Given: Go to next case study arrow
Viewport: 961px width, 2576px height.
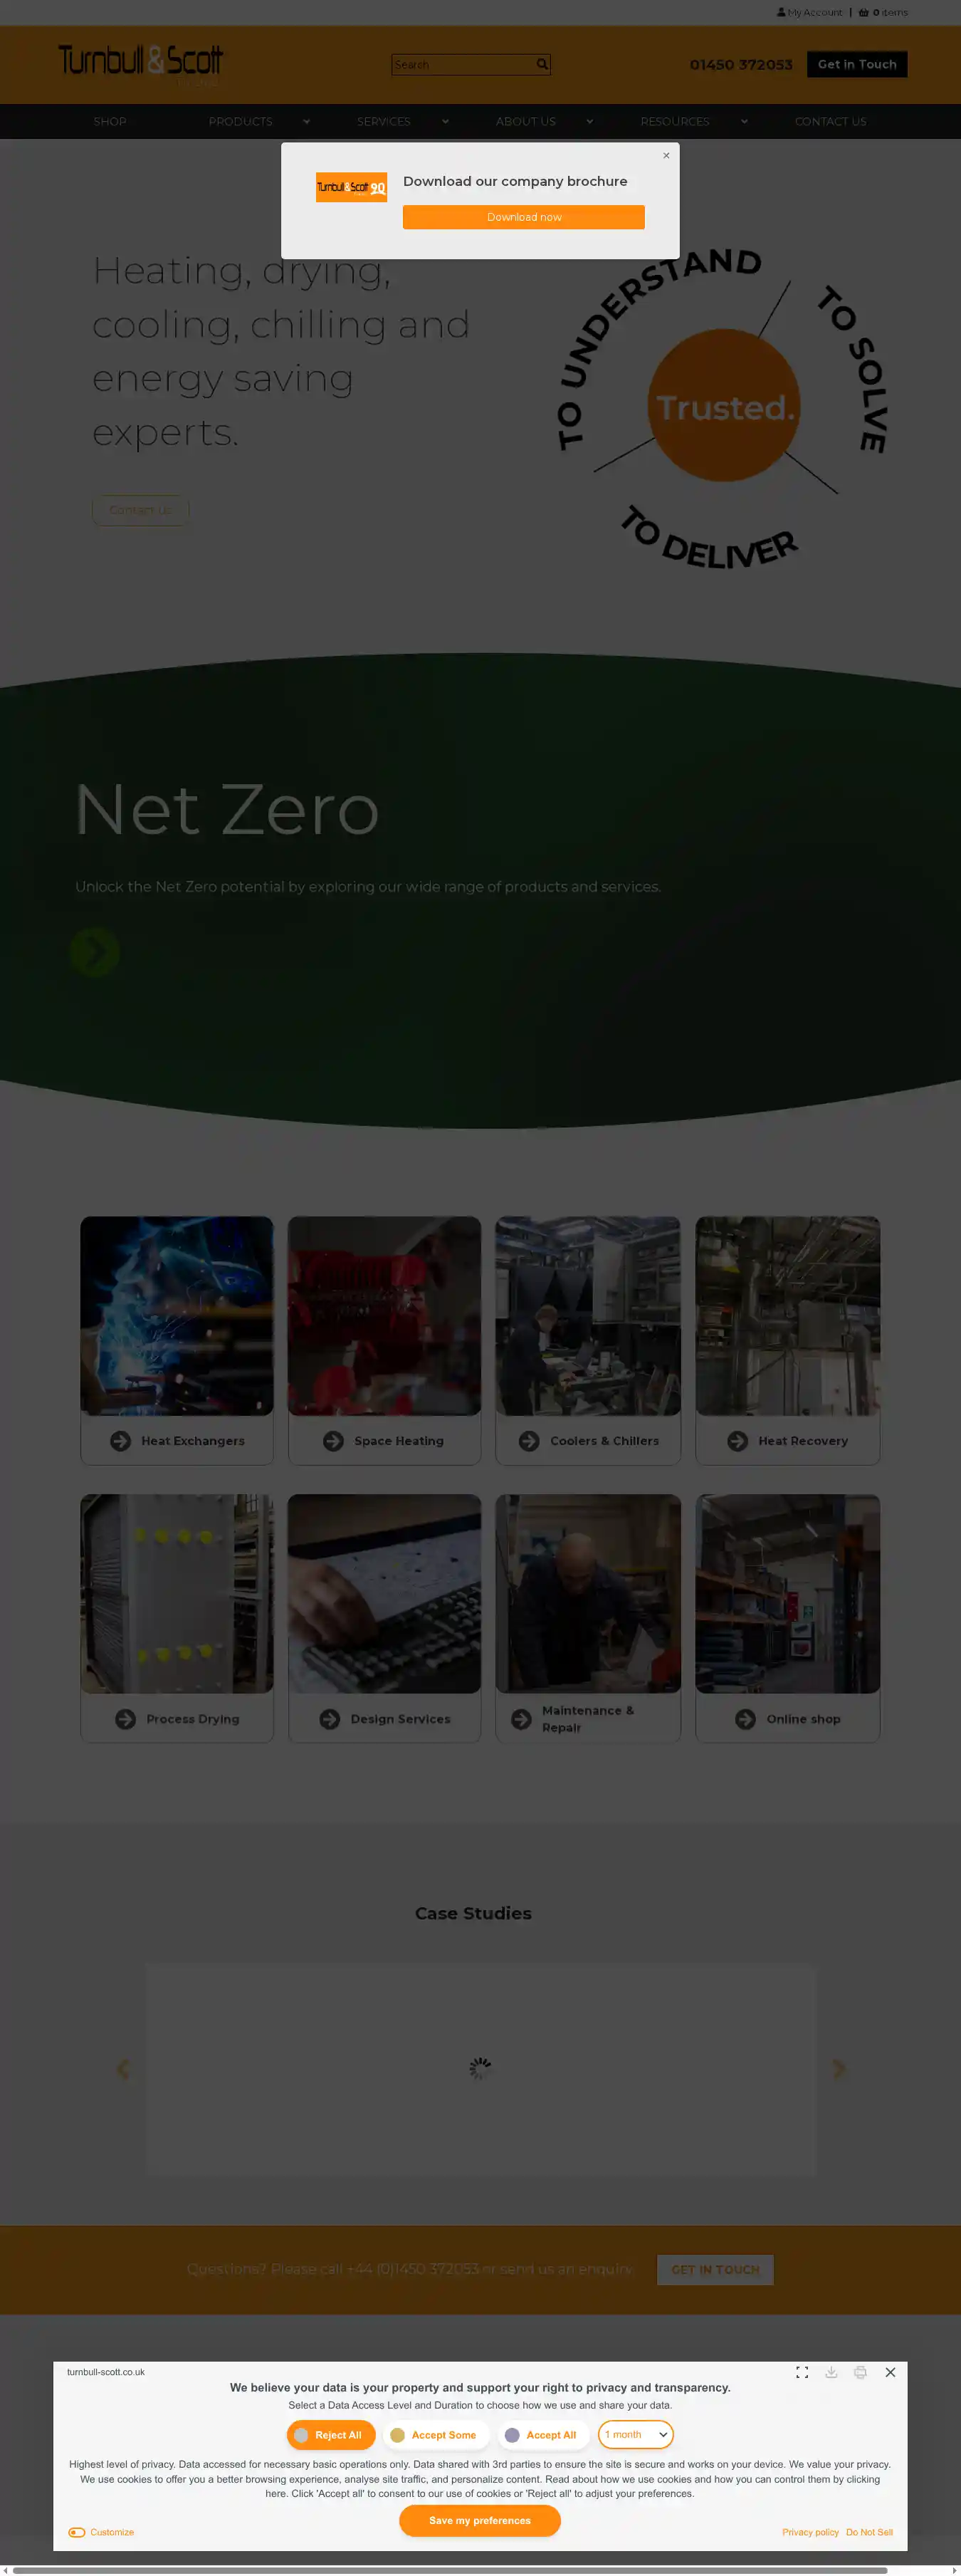Looking at the screenshot, I should click(839, 2068).
